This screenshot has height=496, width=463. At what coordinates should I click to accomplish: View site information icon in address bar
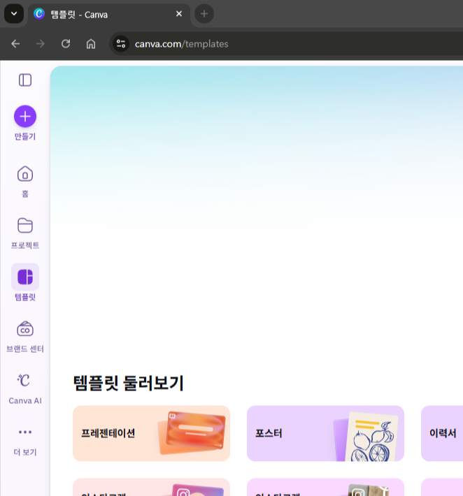tap(121, 43)
